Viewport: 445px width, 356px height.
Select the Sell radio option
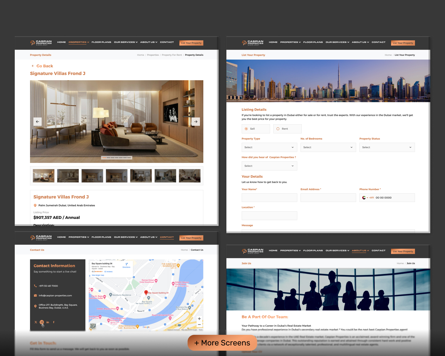click(246, 129)
